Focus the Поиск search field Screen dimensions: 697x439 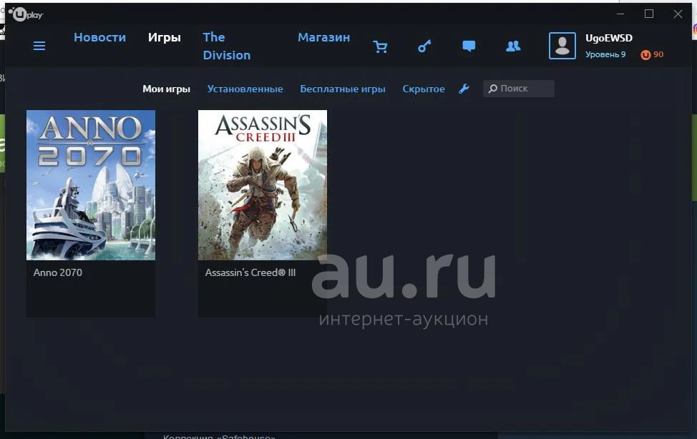pyautogui.click(x=518, y=89)
